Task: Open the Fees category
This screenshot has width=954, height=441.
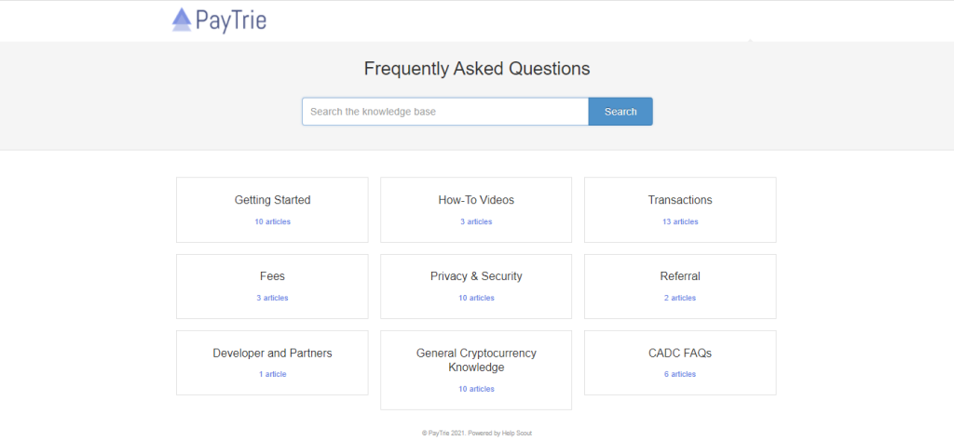Action: [272, 287]
